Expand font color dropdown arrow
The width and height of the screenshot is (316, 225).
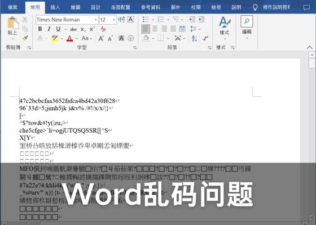[x=77, y=38]
